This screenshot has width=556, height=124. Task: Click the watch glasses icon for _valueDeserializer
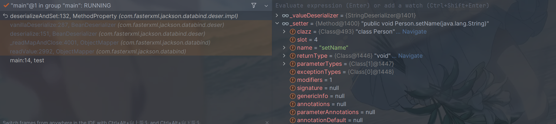(285, 16)
